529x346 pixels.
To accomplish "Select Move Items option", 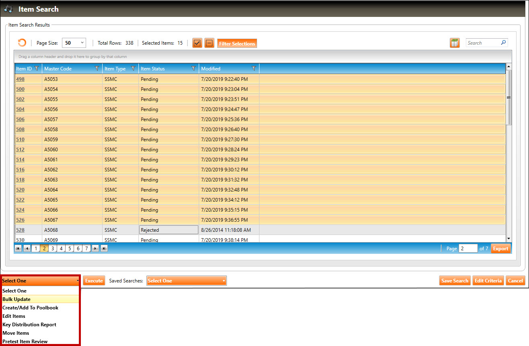I will (16, 333).
